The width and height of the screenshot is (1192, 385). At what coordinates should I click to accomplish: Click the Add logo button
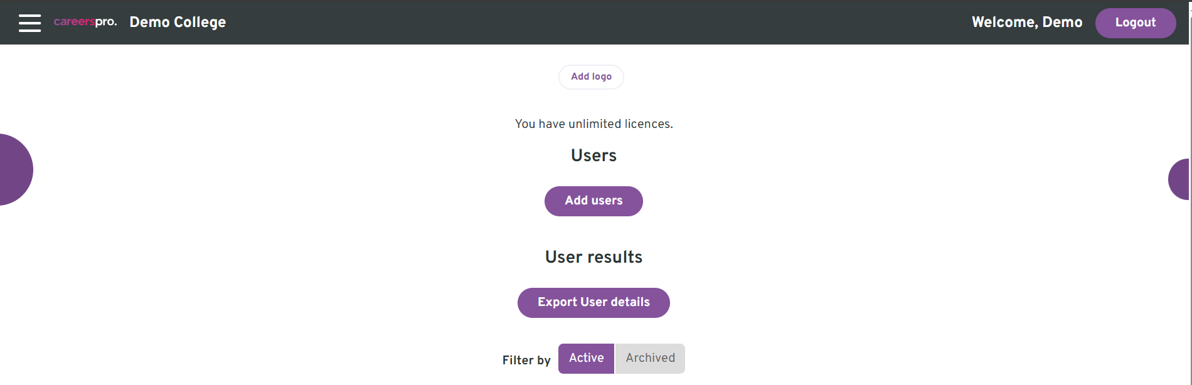(591, 77)
